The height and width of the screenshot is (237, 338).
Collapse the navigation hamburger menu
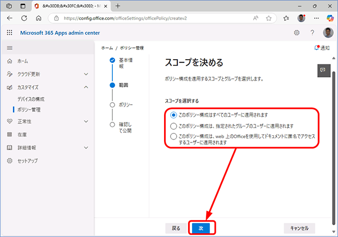point(9,48)
